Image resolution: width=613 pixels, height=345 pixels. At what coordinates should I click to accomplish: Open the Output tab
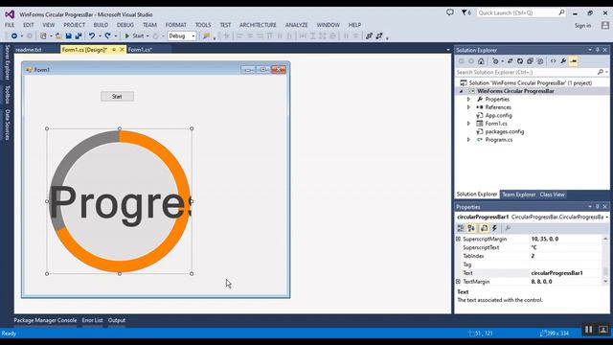(117, 320)
